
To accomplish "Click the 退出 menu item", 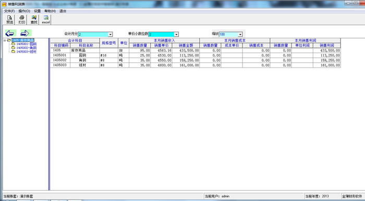I will click(x=63, y=11).
